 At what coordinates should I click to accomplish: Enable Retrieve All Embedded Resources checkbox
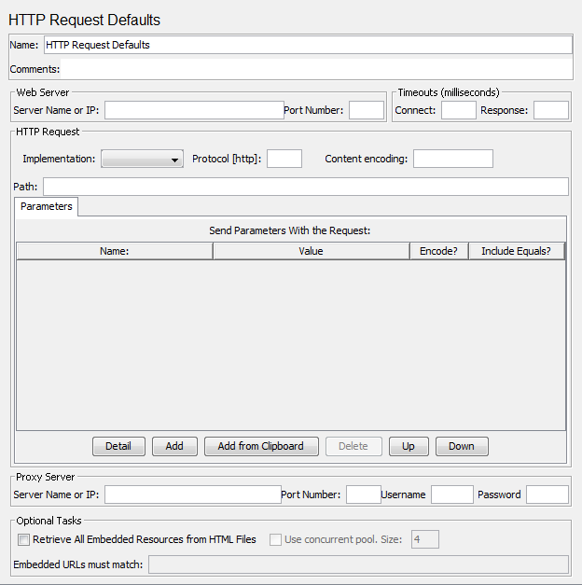[24, 539]
